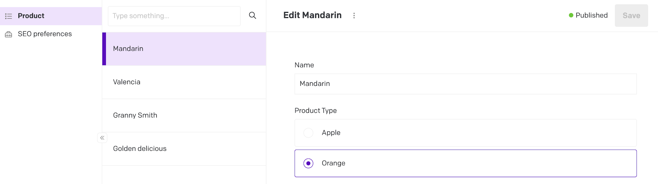Image resolution: width=658 pixels, height=184 pixels.
Task: Open the Product collection in sidebar
Action: [31, 16]
